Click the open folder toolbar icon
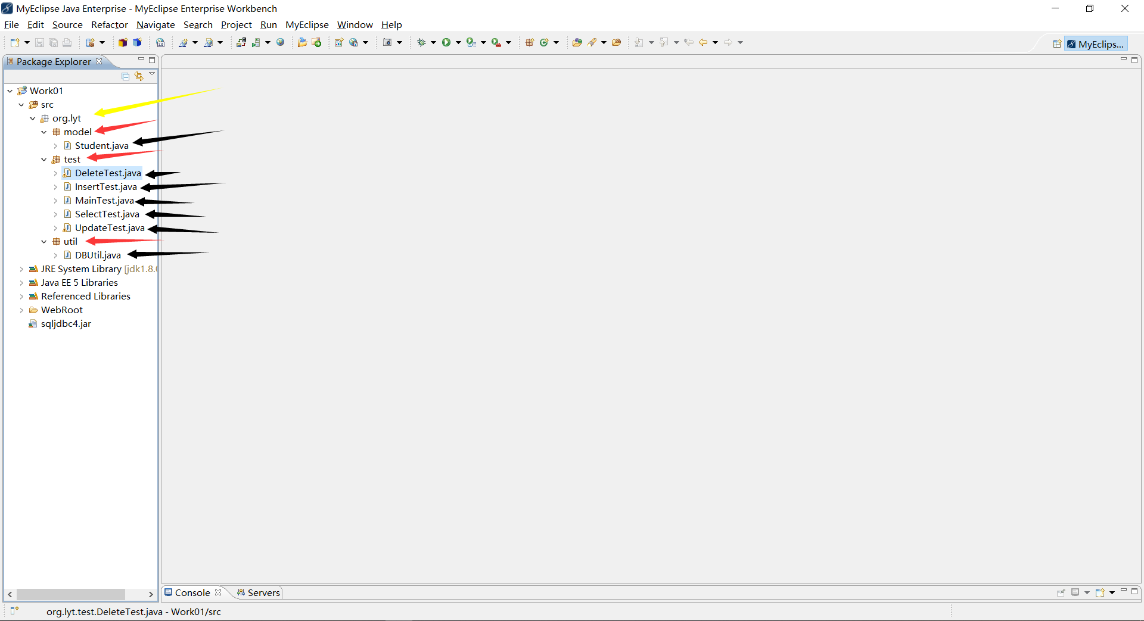This screenshot has width=1144, height=621. [302, 42]
